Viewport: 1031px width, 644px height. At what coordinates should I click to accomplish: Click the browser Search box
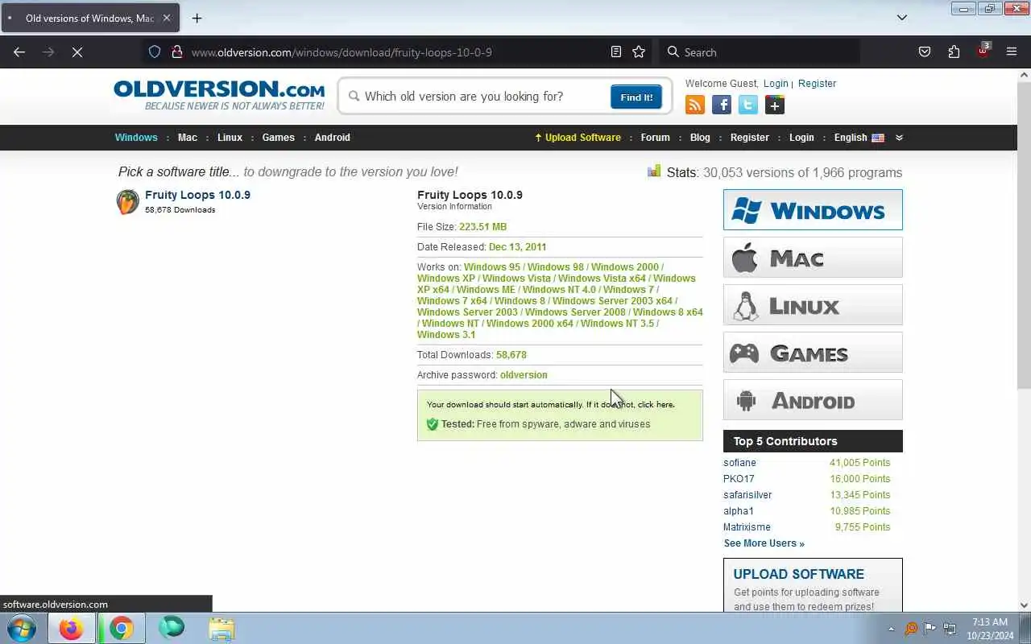click(x=759, y=52)
